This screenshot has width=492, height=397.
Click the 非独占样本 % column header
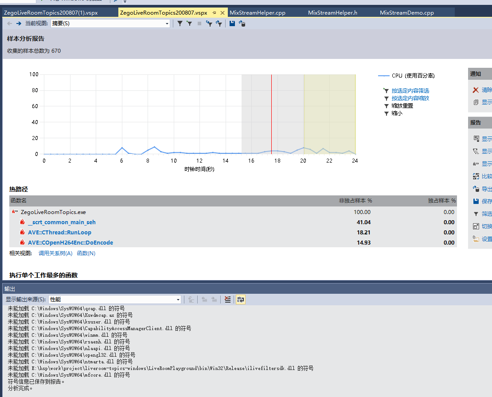click(x=355, y=200)
